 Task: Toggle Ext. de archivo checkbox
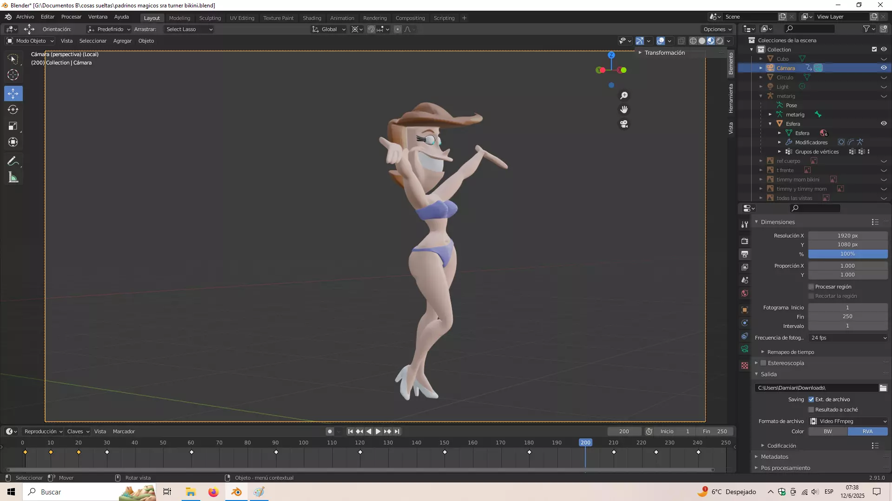(x=811, y=399)
